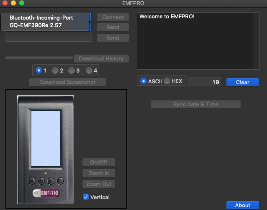This screenshot has width=267, height=210.
Task: Click the Zoom Out button
Action: [x=99, y=184]
